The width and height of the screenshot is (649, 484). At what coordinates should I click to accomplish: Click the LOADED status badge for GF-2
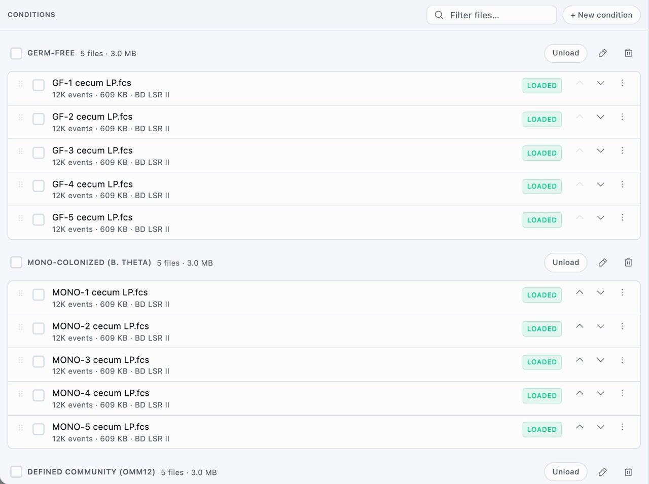542,120
